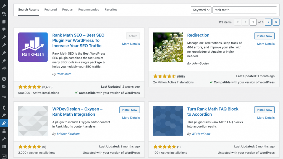Click the disabled previous page button
Viewport: 283px width, 159px height.
click(x=245, y=22)
